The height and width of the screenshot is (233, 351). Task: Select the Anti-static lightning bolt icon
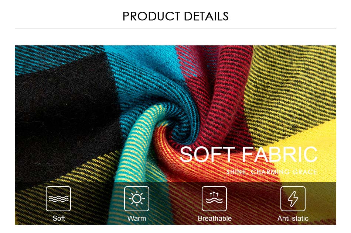coord(293,199)
